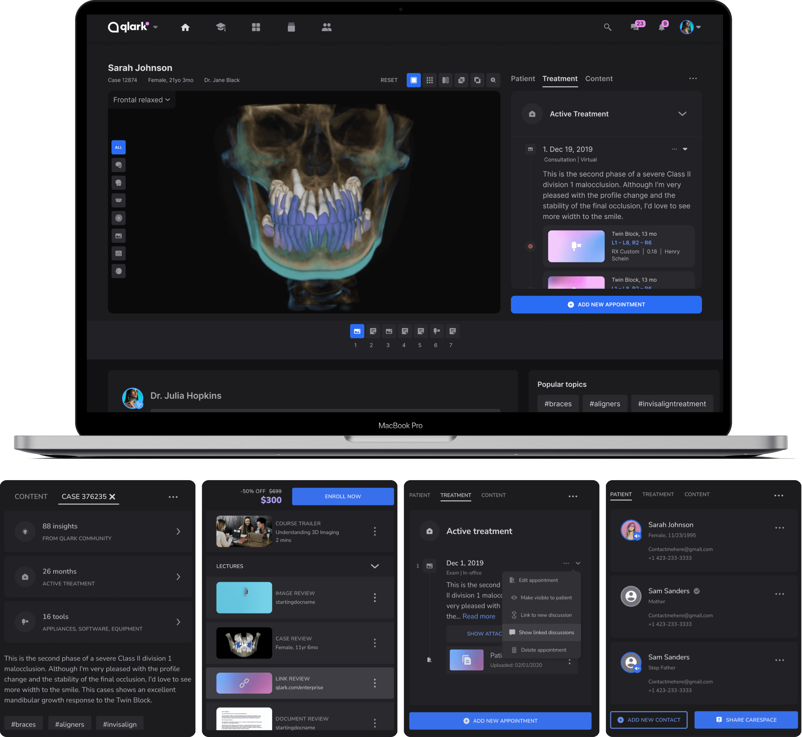Click the RESET view button
Viewport: 802px width, 737px height.
389,80
